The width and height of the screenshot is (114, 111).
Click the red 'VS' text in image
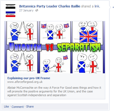pos(50,47)
